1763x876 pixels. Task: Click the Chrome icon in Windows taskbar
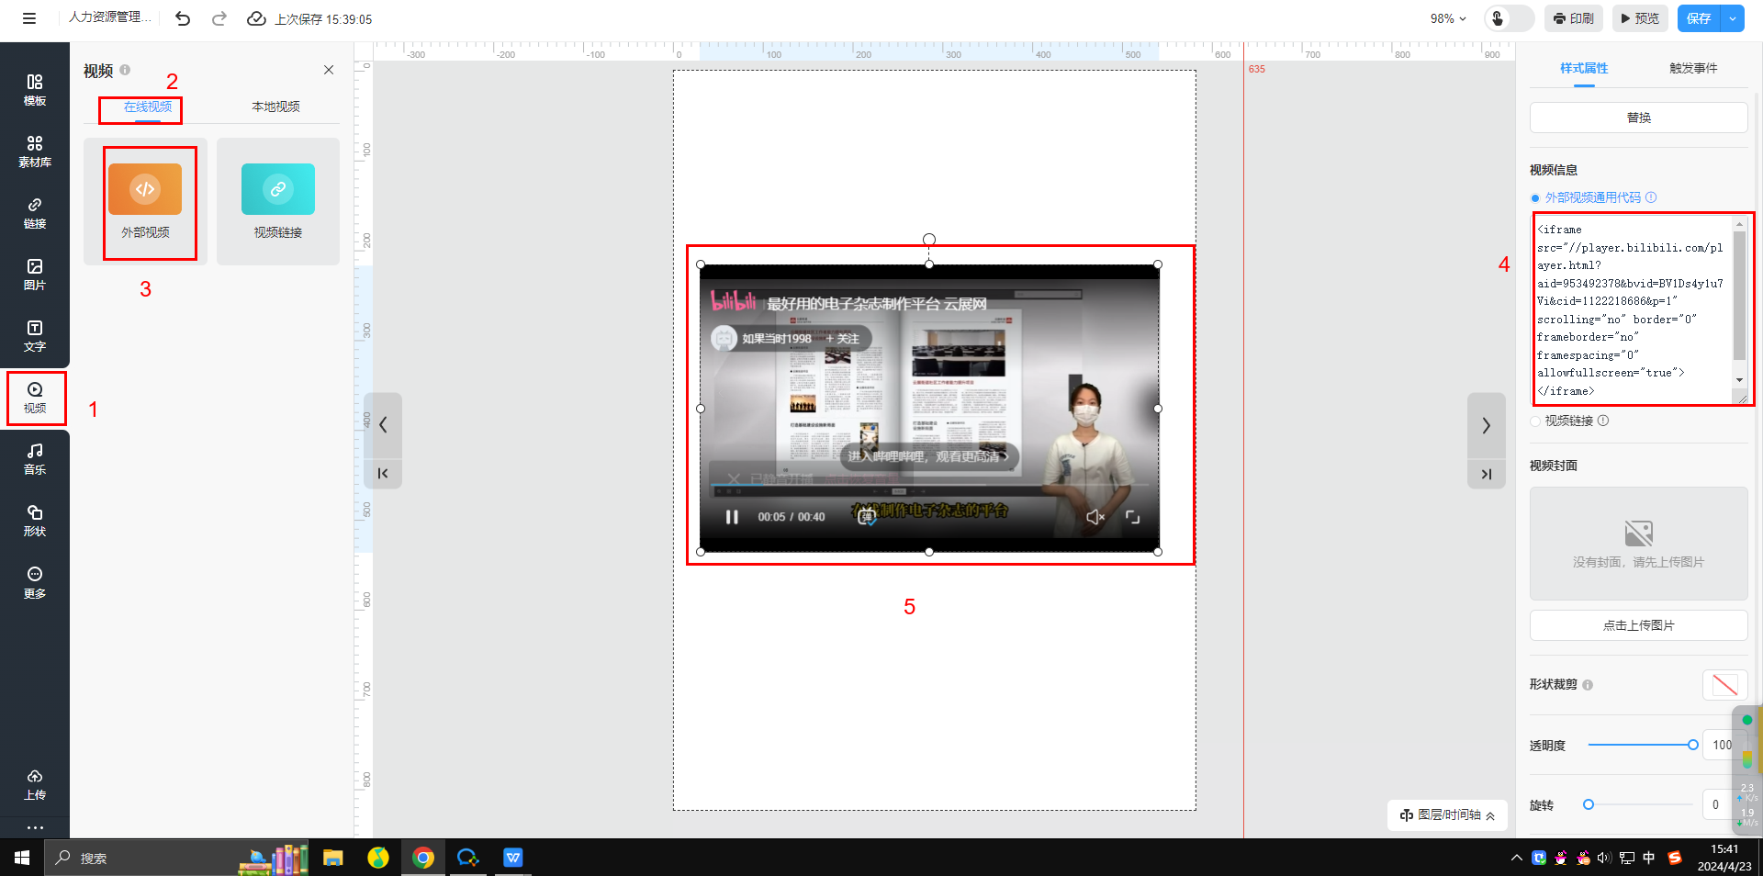click(x=423, y=858)
